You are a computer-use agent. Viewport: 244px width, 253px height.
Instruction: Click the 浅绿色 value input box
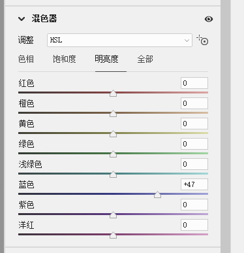[x=194, y=164]
